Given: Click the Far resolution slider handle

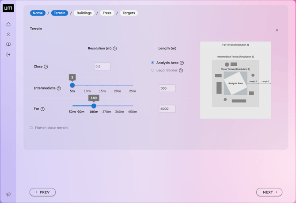Looking at the screenshot, I should coord(94,106).
